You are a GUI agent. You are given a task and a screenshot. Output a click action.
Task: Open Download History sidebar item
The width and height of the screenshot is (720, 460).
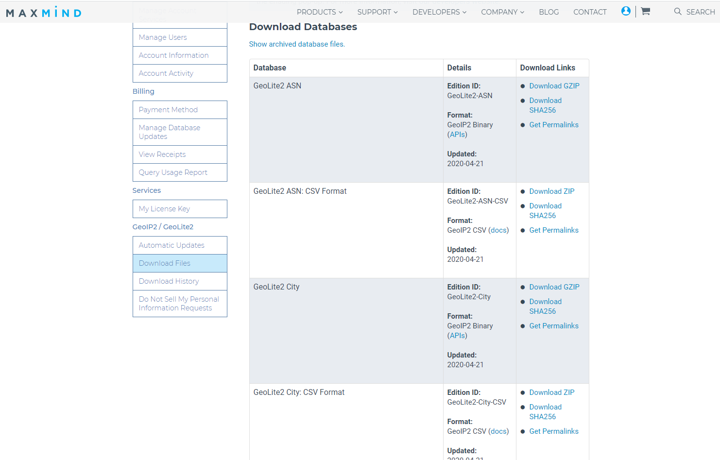180,281
